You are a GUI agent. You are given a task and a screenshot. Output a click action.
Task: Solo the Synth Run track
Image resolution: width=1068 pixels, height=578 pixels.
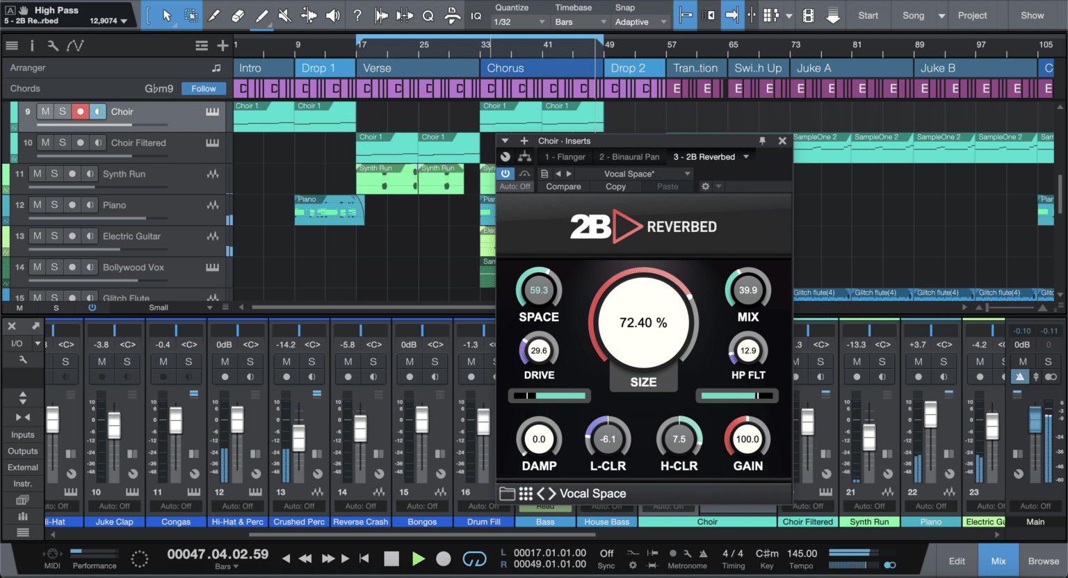[x=54, y=174]
